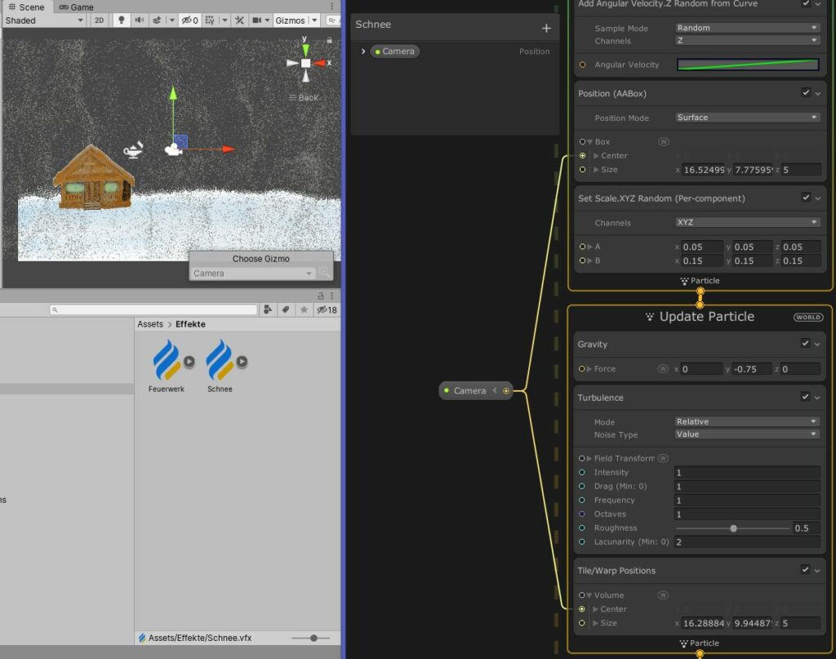Click the search by label tag icon

(x=286, y=310)
